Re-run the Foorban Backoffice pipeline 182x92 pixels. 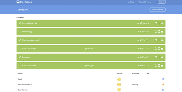tap(156, 23)
